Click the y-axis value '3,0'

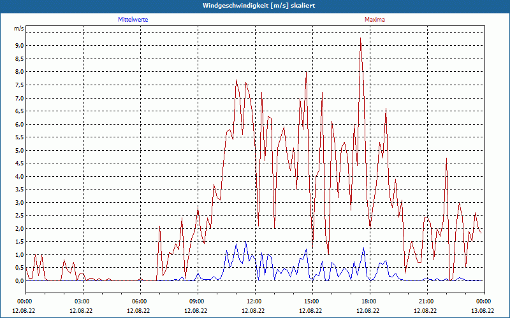(20, 202)
